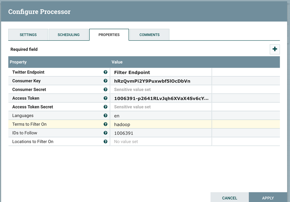
Task: Click the add new property plus icon
Action: pyautogui.click(x=275, y=49)
